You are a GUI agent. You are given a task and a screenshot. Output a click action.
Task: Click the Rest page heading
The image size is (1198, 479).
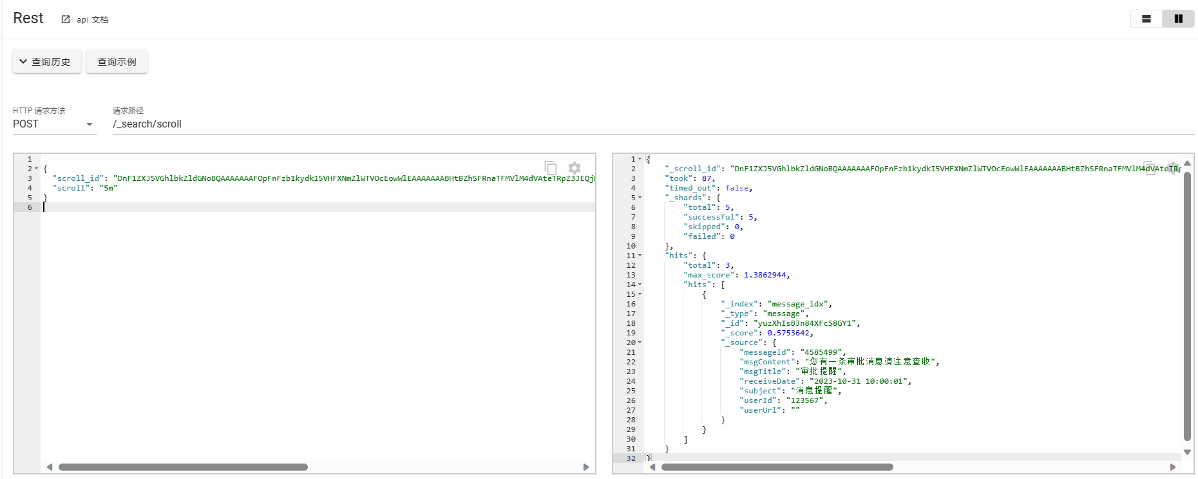(x=28, y=18)
